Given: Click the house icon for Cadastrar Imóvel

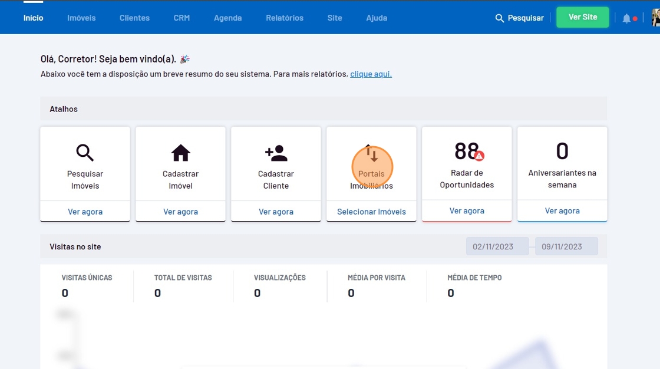Looking at the screenshot, I should [x=180, y=153].
